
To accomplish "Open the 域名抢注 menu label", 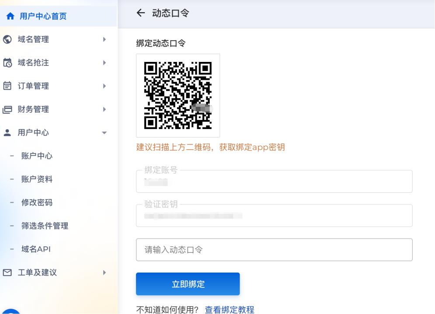I will coord(33,63).
